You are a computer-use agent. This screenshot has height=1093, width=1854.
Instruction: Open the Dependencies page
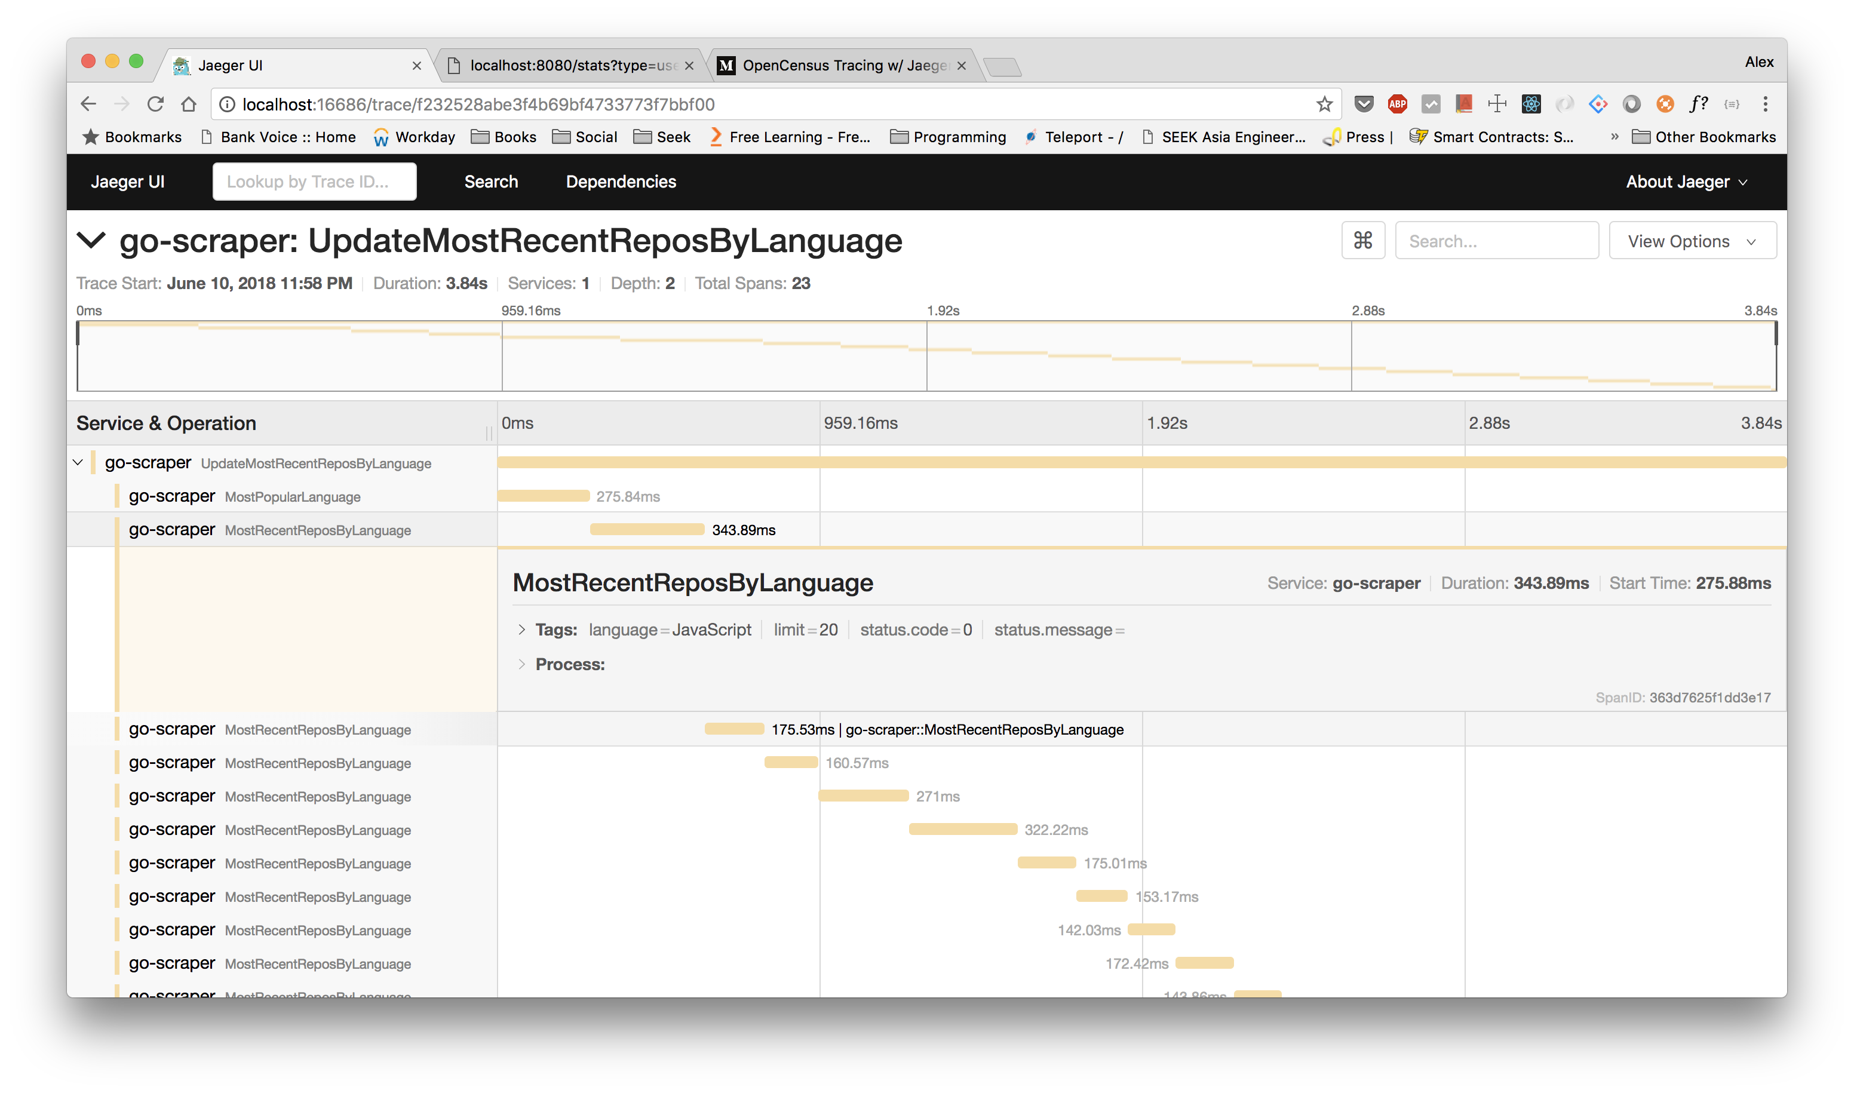click(621, 182)
